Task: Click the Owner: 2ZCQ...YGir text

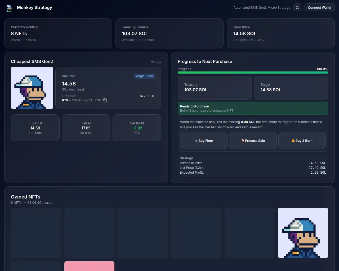Action: (86, 100)
